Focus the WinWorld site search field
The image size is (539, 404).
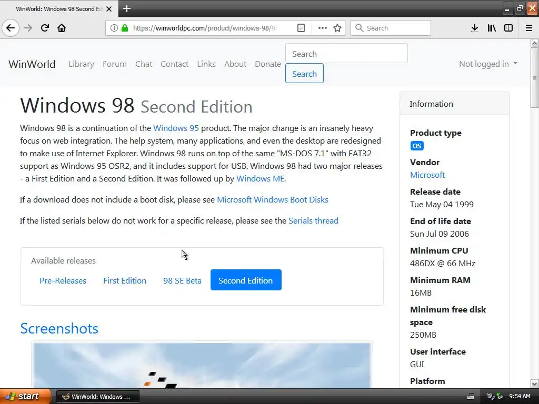point(346,53)
